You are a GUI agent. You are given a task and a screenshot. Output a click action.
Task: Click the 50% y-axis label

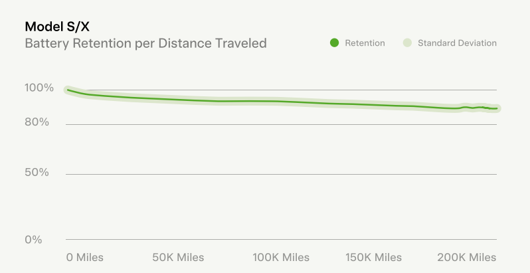[x=38, y=172]
